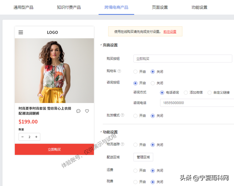Viewport: 234px width, 186px height.
Task: Follow the 前往设置 link
Action: click(170, 32)
